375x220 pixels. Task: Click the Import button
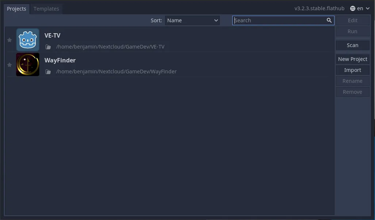[352, 70]
